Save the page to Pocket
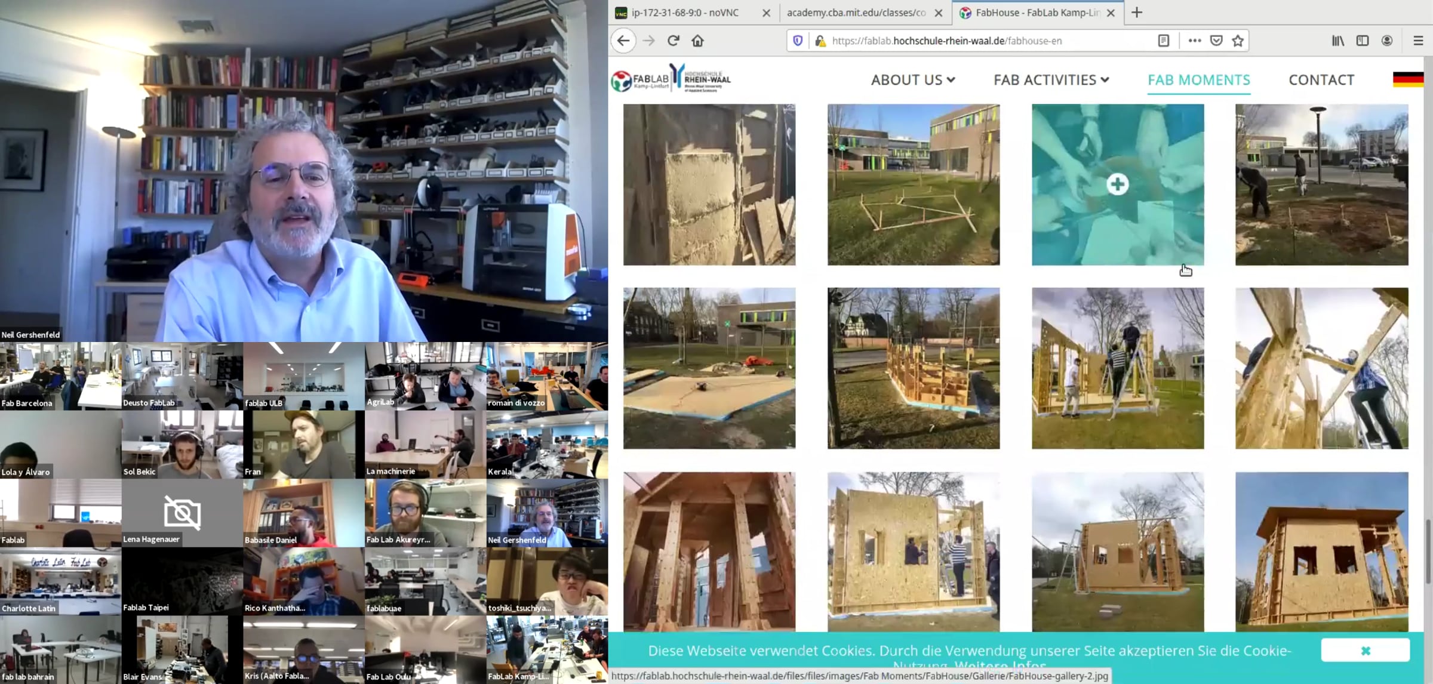The width and height of the screenshot is (1433, 684). point(1216,41)
